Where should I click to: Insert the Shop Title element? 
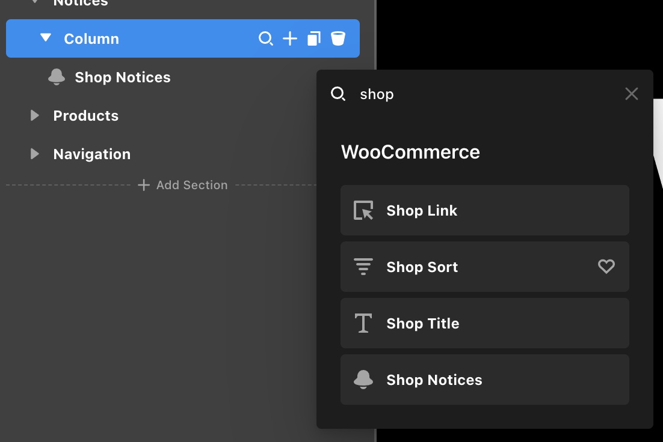point(484,323)
